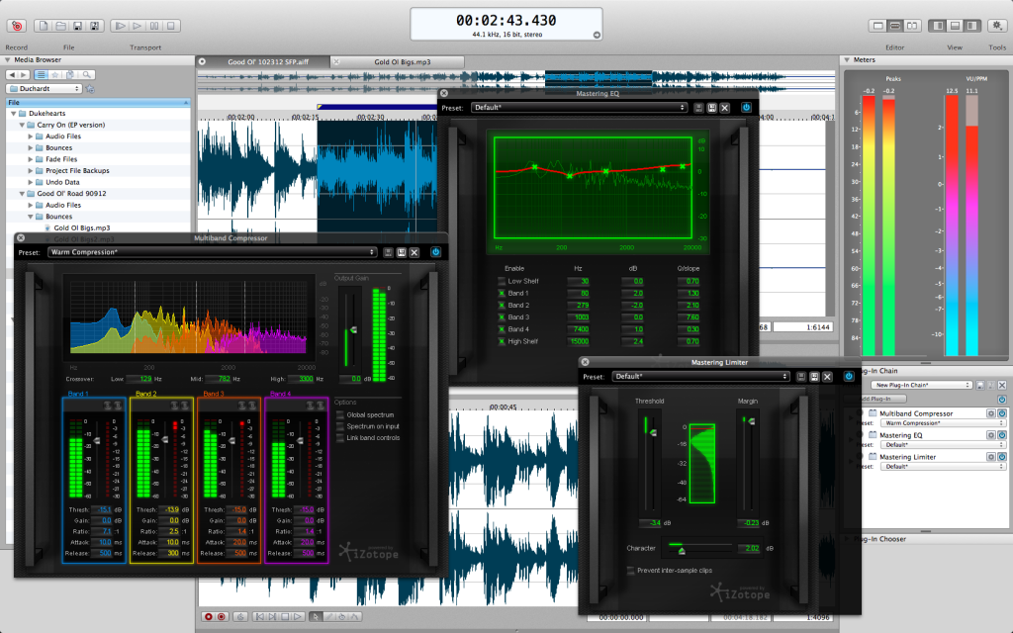This screenshot has height=633, width=1013.
Task: Add the current folder to favorites
Action: point(90,88)
